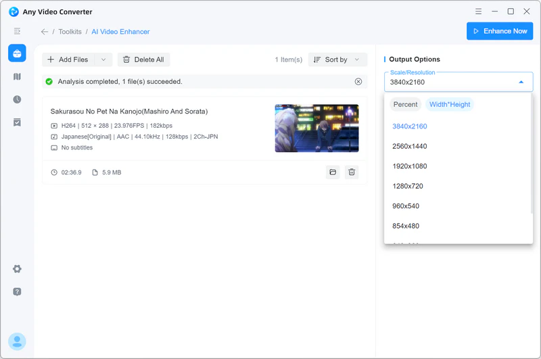The image size is (541, 359).
Task: Click the user profile avatar
Action: [17, 341]
